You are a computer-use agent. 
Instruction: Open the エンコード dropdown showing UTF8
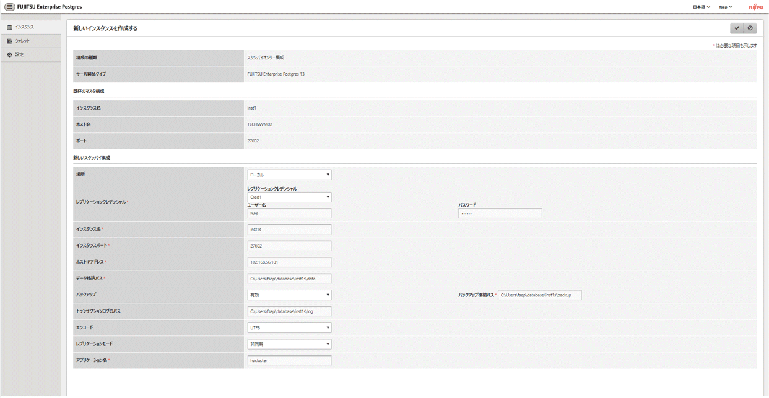(x=289, y=327)
